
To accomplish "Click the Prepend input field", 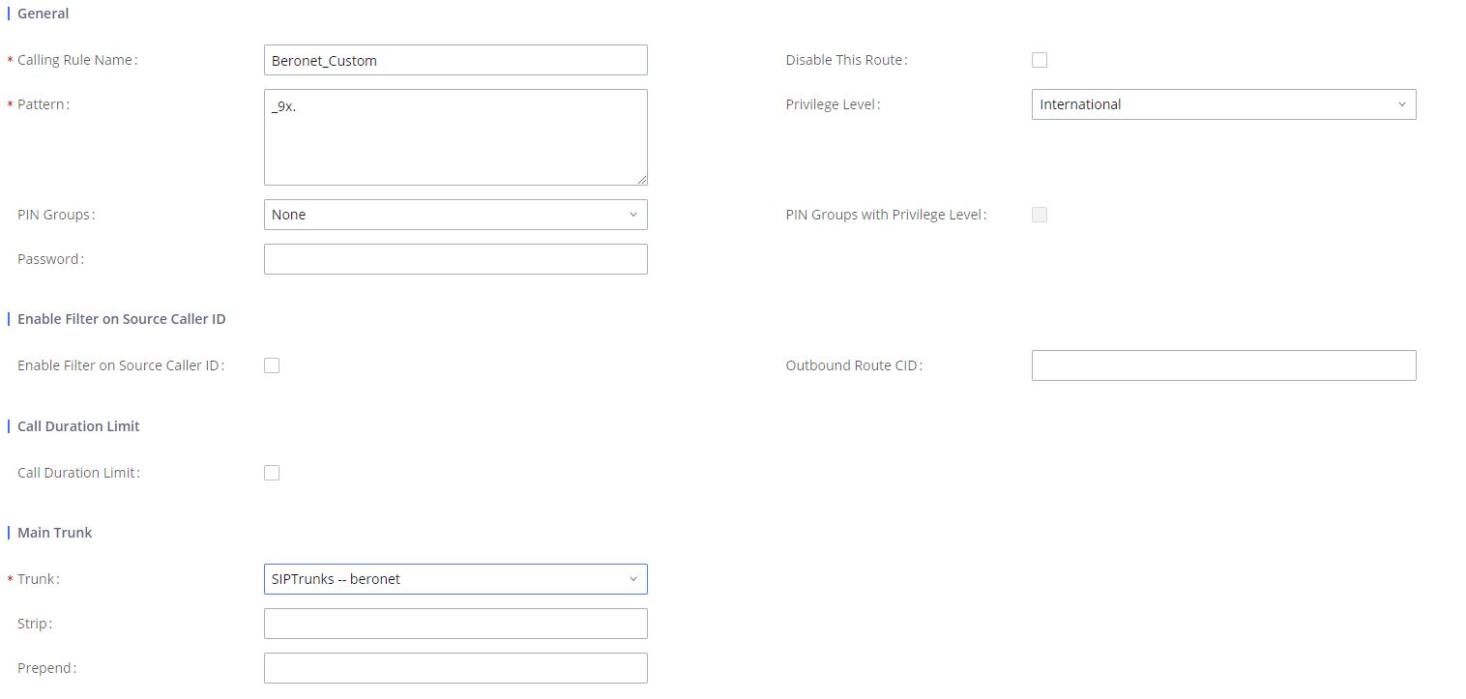I will coord(454,668).
